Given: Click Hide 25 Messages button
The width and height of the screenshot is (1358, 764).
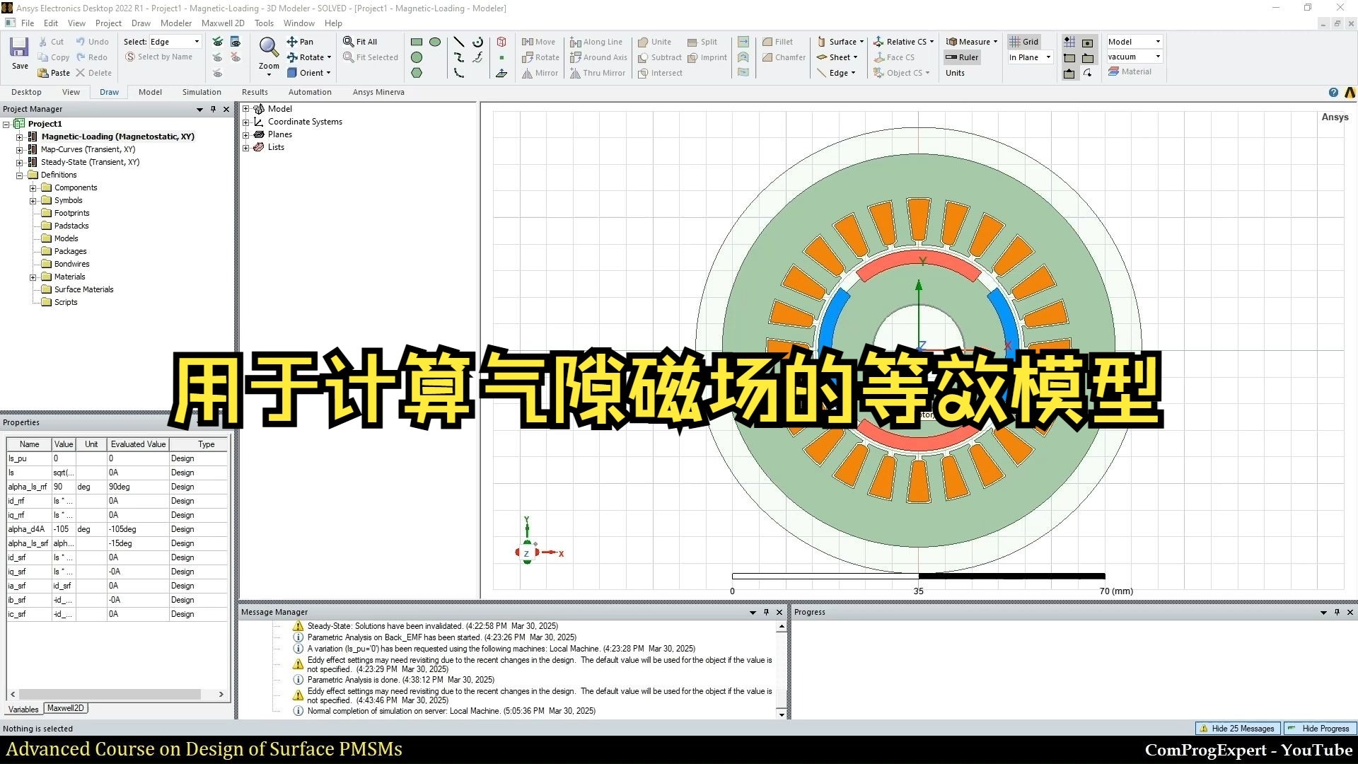Looking at the screenshot, I should 1236,728.
